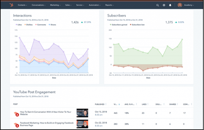Screen dimensions: 204x130
Task: Click the Academy profile avatar
Action: 180,5
